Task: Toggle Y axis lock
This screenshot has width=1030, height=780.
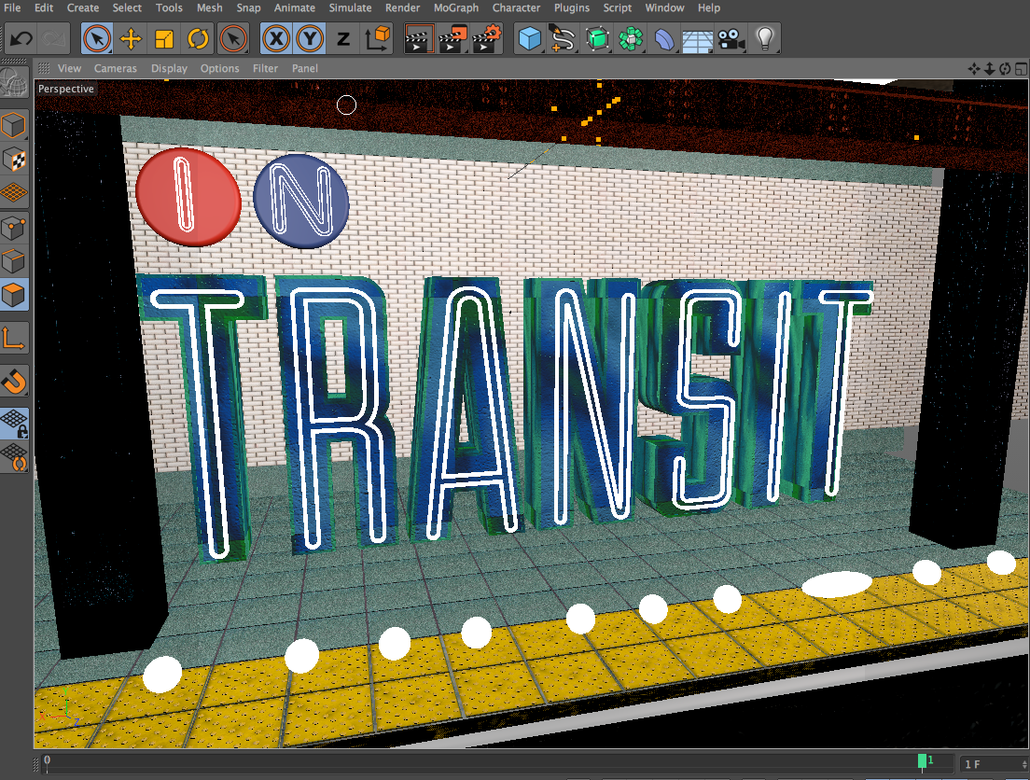Action: (310, 39)
